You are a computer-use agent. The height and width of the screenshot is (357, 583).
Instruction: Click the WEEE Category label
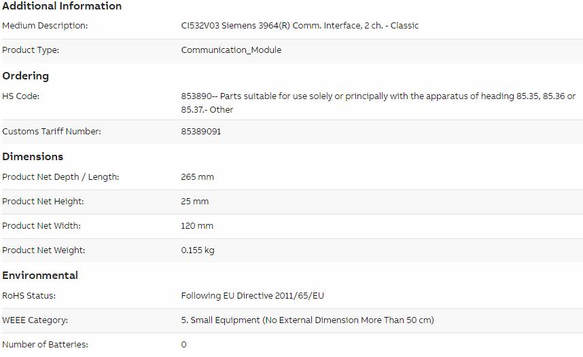(x=35, y=320)
